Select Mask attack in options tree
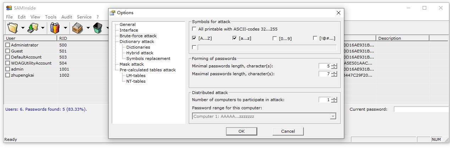This screenshot has width=450, height=149. click(132, 64)
